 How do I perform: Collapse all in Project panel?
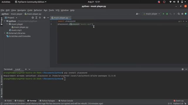tap(40, 17)
